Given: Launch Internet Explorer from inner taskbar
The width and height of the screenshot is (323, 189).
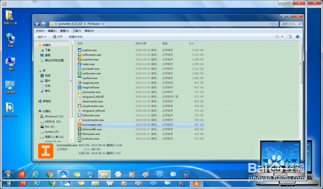Looking at the screenshot, I should [x=36, y=174].
